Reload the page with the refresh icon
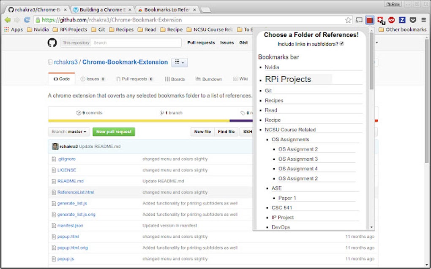This screenshot has width=431, height=269. pyautogui.click(x=27, y=20)
